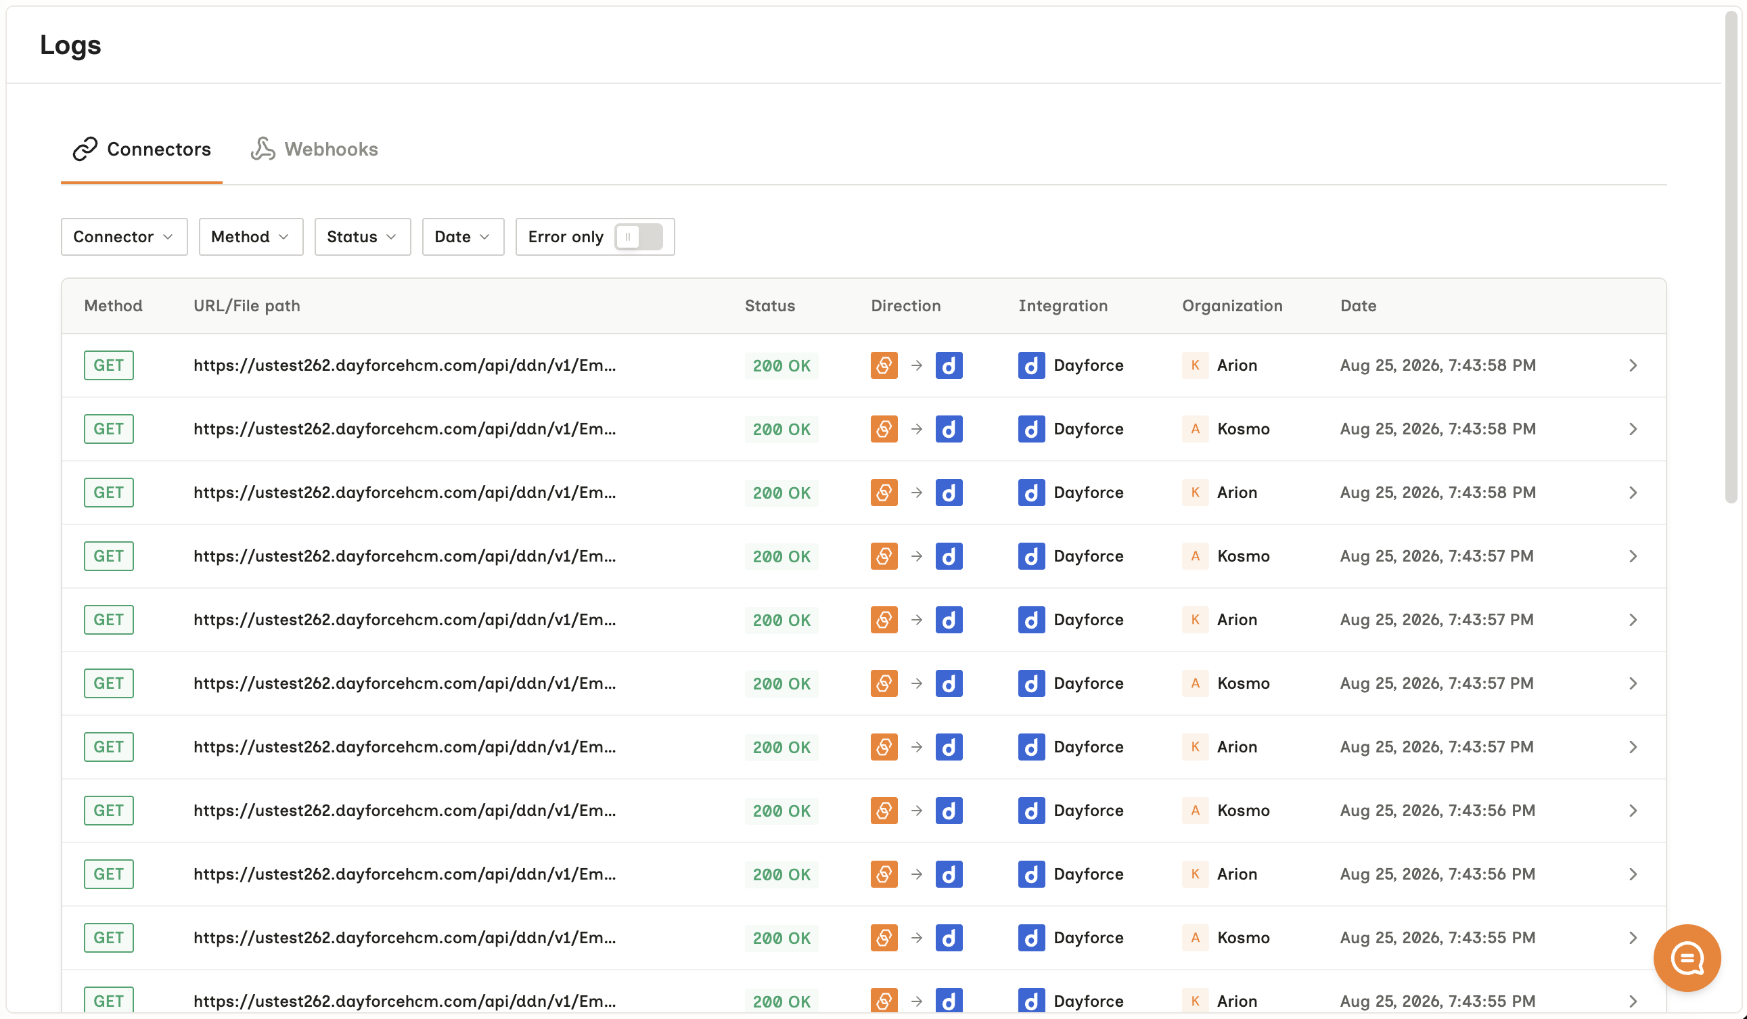Expand the Arion 7:43:55 PM log row chevron
1747x1019 pixels.
pyautogui.click(x=1633, y=1001)
